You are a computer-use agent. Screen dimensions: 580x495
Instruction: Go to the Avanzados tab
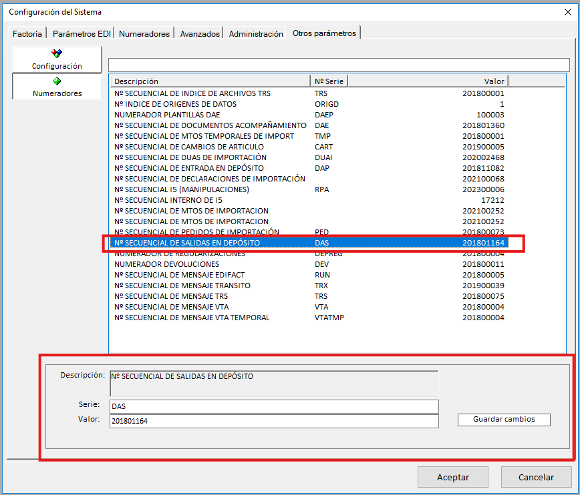(200, 33)
